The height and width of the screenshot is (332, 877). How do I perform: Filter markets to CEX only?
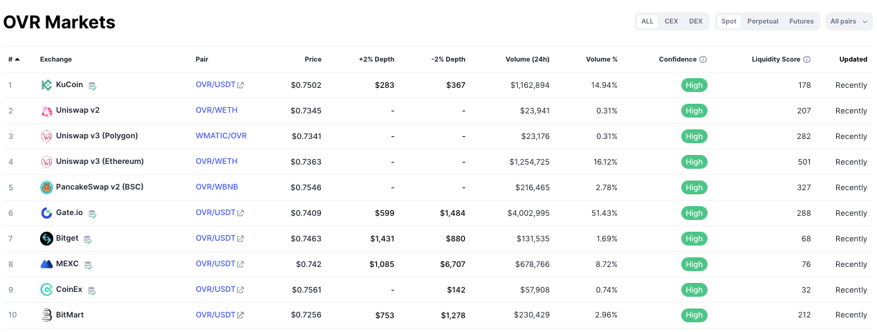coord(671,21)
